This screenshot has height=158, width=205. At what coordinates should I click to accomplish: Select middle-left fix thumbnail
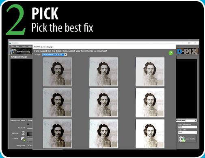(57, 103)
